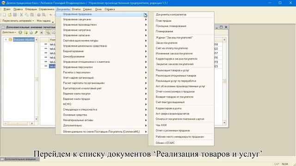Click the New document toolbar icon
296x166 pixels.
click(4, 15)
